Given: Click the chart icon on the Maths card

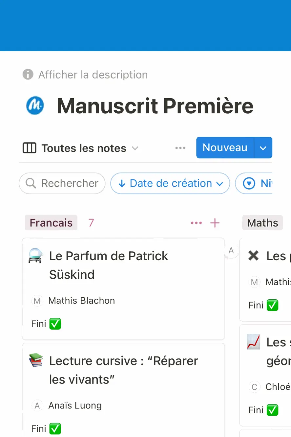Looking at the screenshot, I should pos(254,342).
